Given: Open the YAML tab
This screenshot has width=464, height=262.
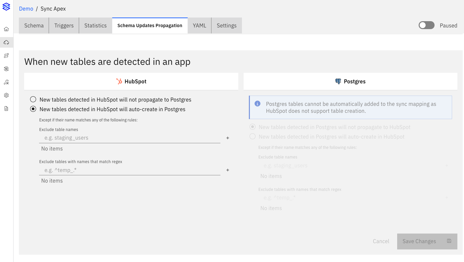Looking at the screenshot, I should point(199,25).
